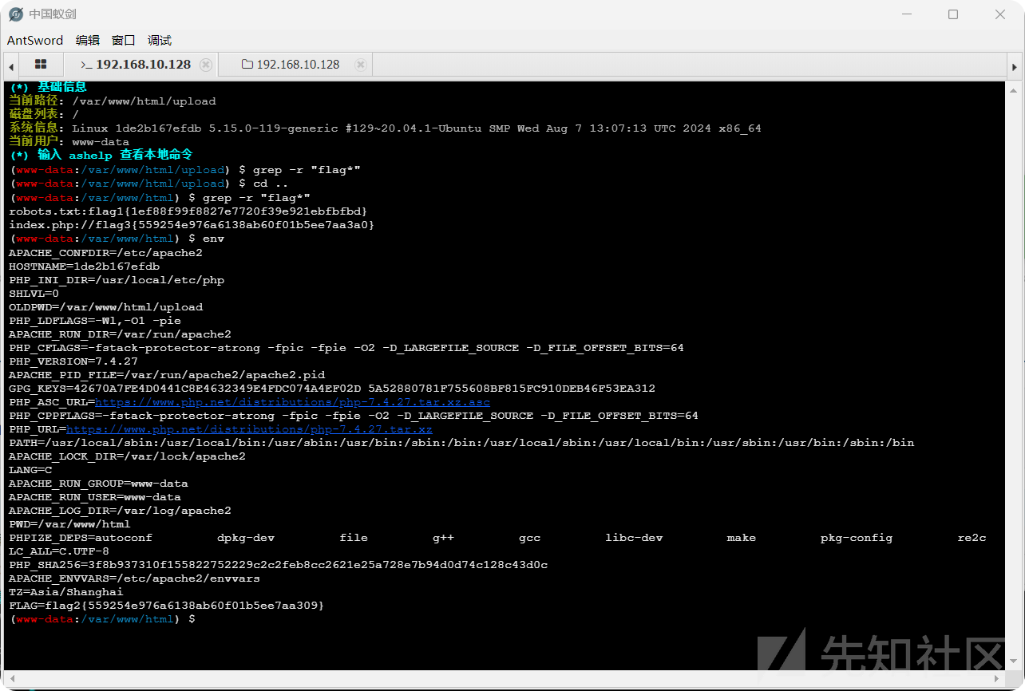Viewport: 1025px width, 691px height.
Task: Click the TZ=Asia/Shanghai line
Action: pos(66,592)
